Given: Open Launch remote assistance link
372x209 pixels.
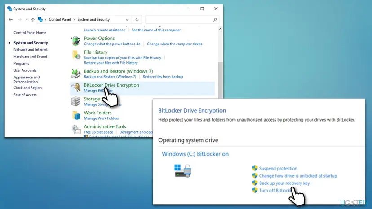Looking at the screenshot, I should tap(104, 30).
